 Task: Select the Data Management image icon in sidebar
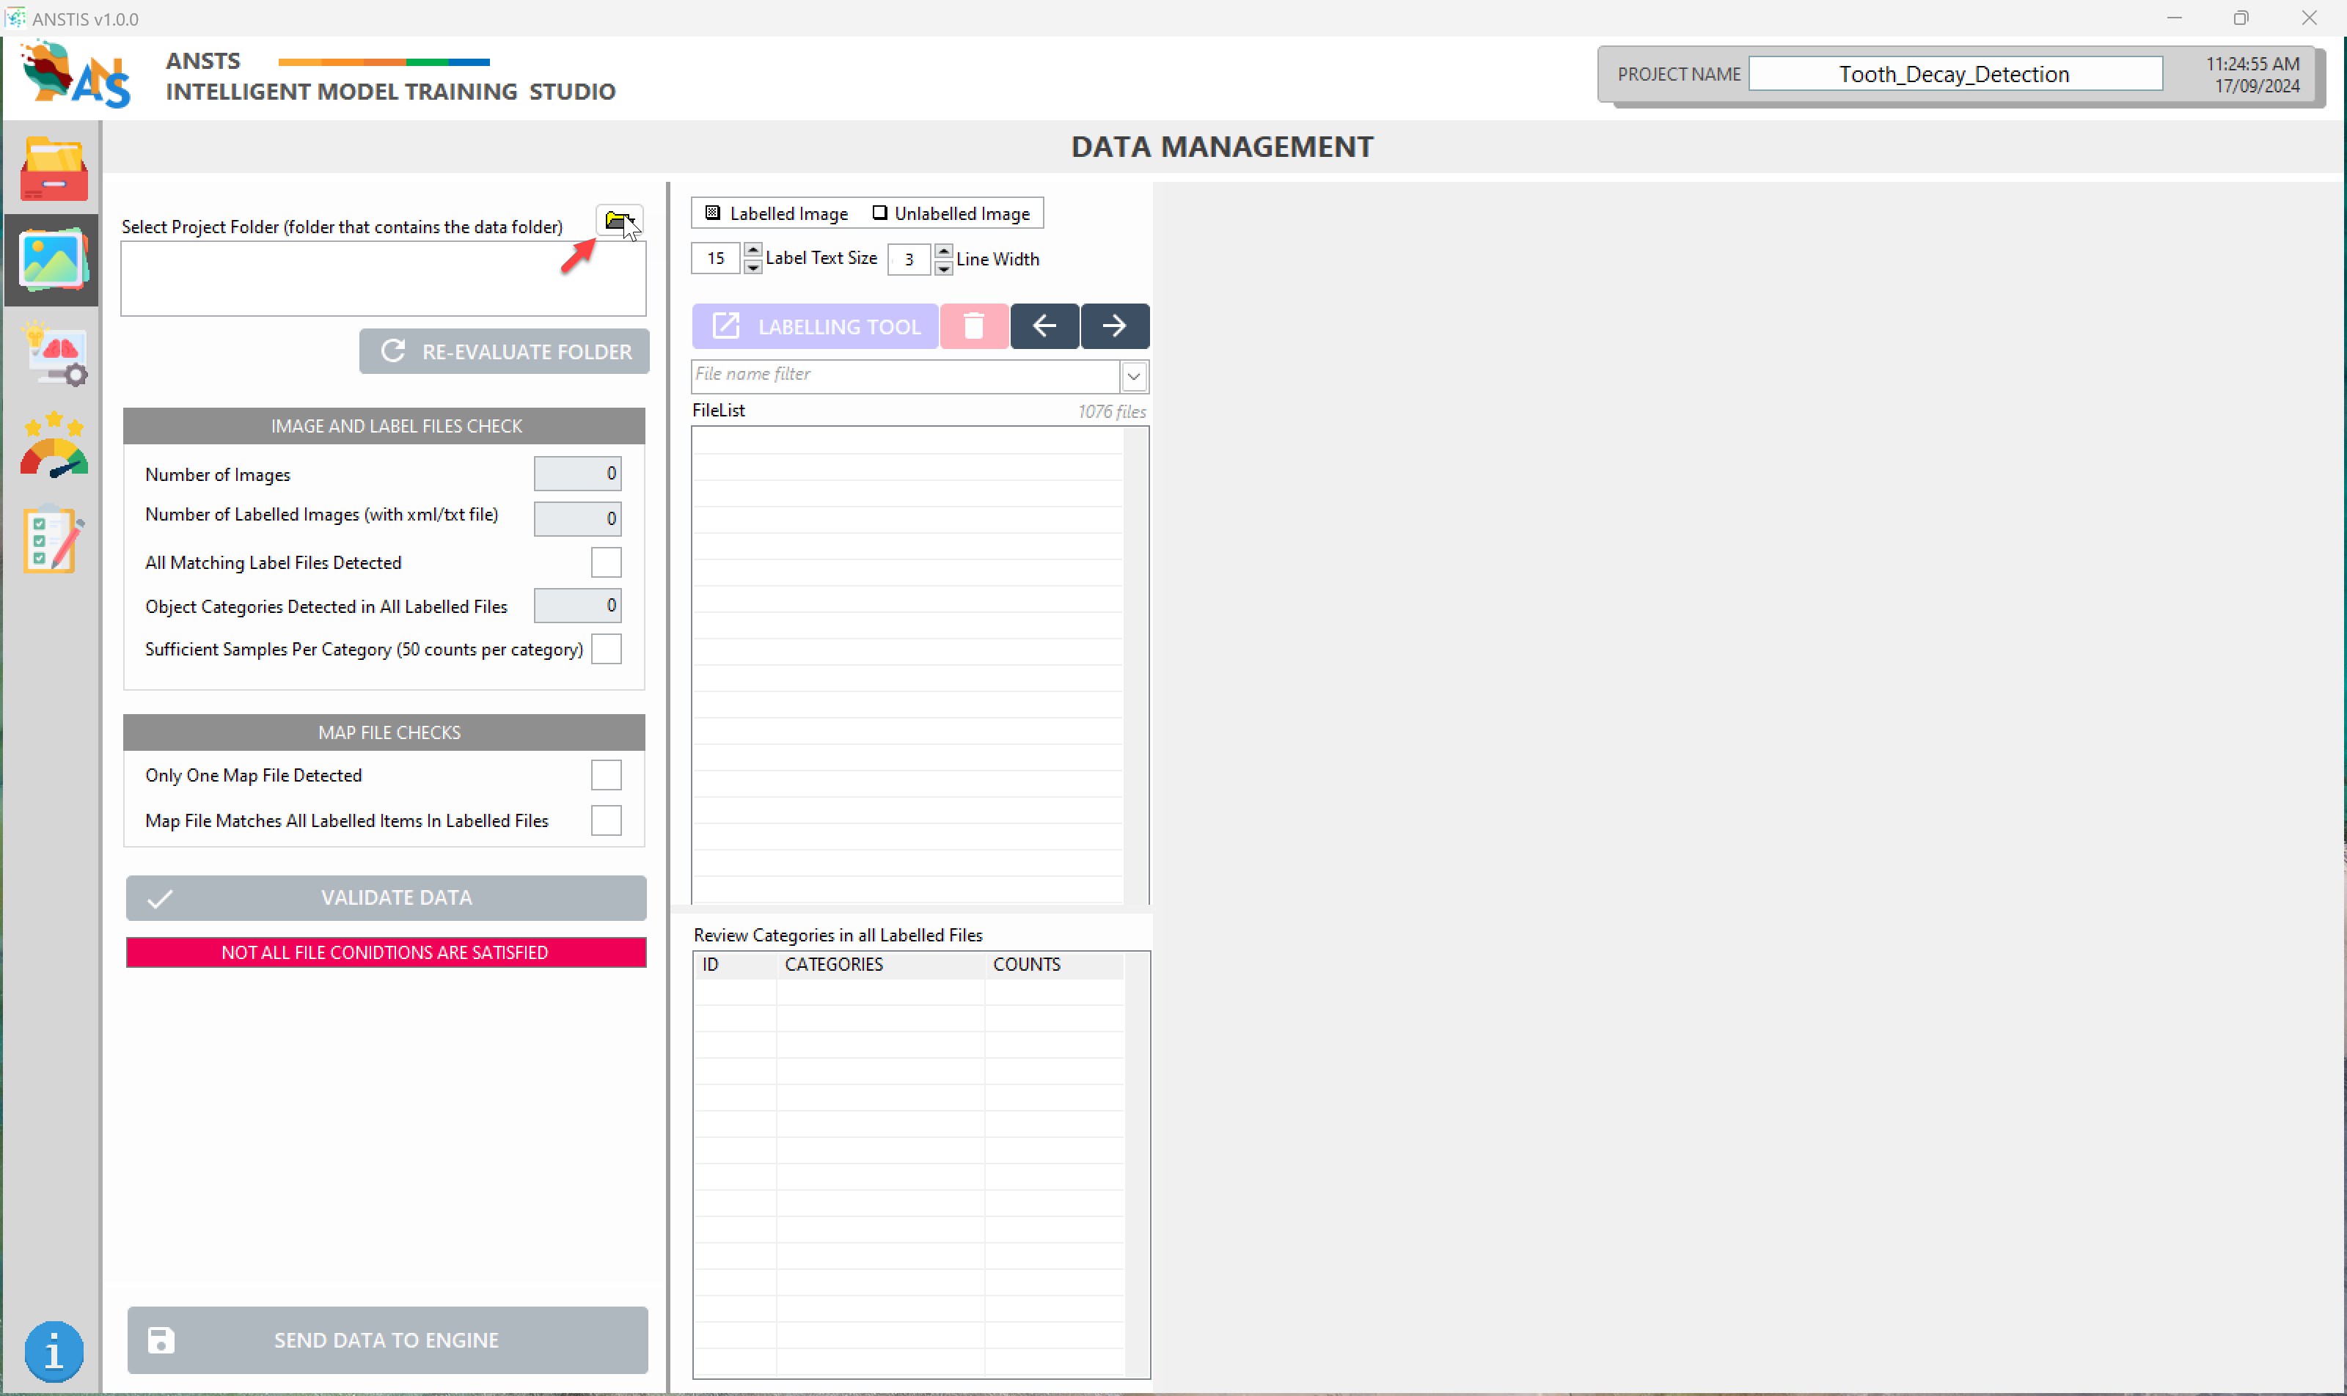click(x=53, y=260)
